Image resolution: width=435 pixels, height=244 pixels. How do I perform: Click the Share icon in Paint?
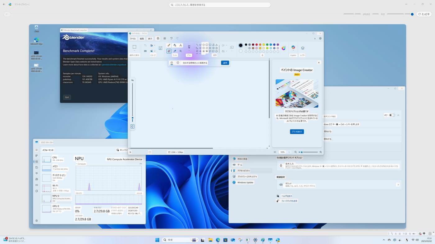coord(165,38)
